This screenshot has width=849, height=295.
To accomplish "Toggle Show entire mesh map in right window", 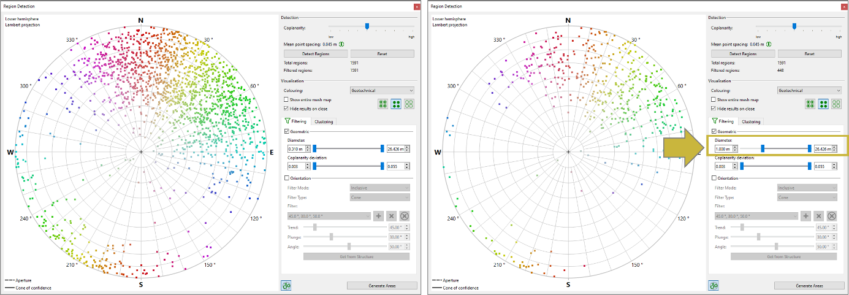I will pyautogui.click(x=714, y=99).
